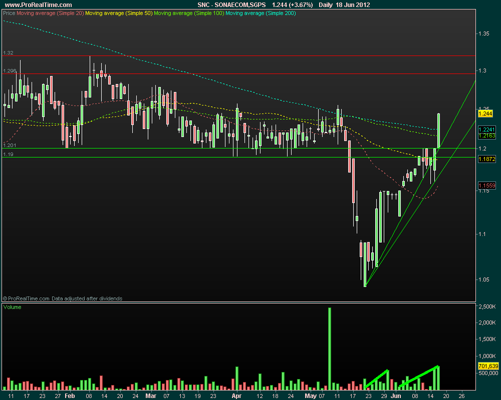Select the Moving average (Simple 50) legend
Image resolution: width=501 pixels, height=400 pixels.
[x=119, y=13]
